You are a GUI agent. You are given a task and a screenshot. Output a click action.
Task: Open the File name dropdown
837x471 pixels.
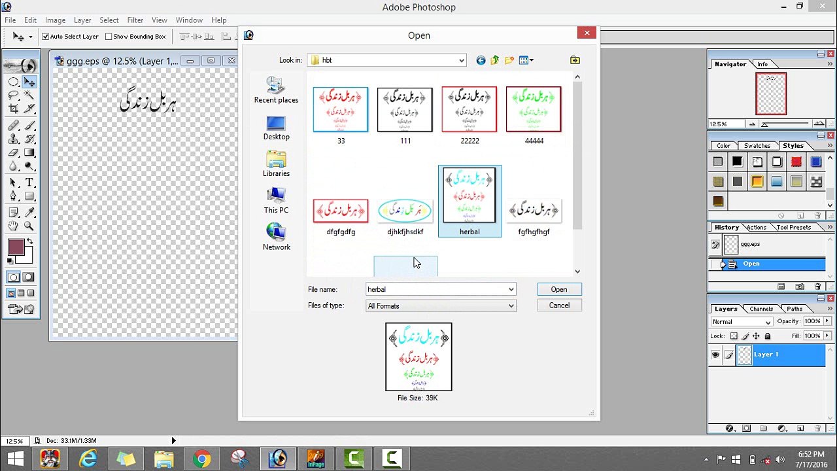point(511,289)
